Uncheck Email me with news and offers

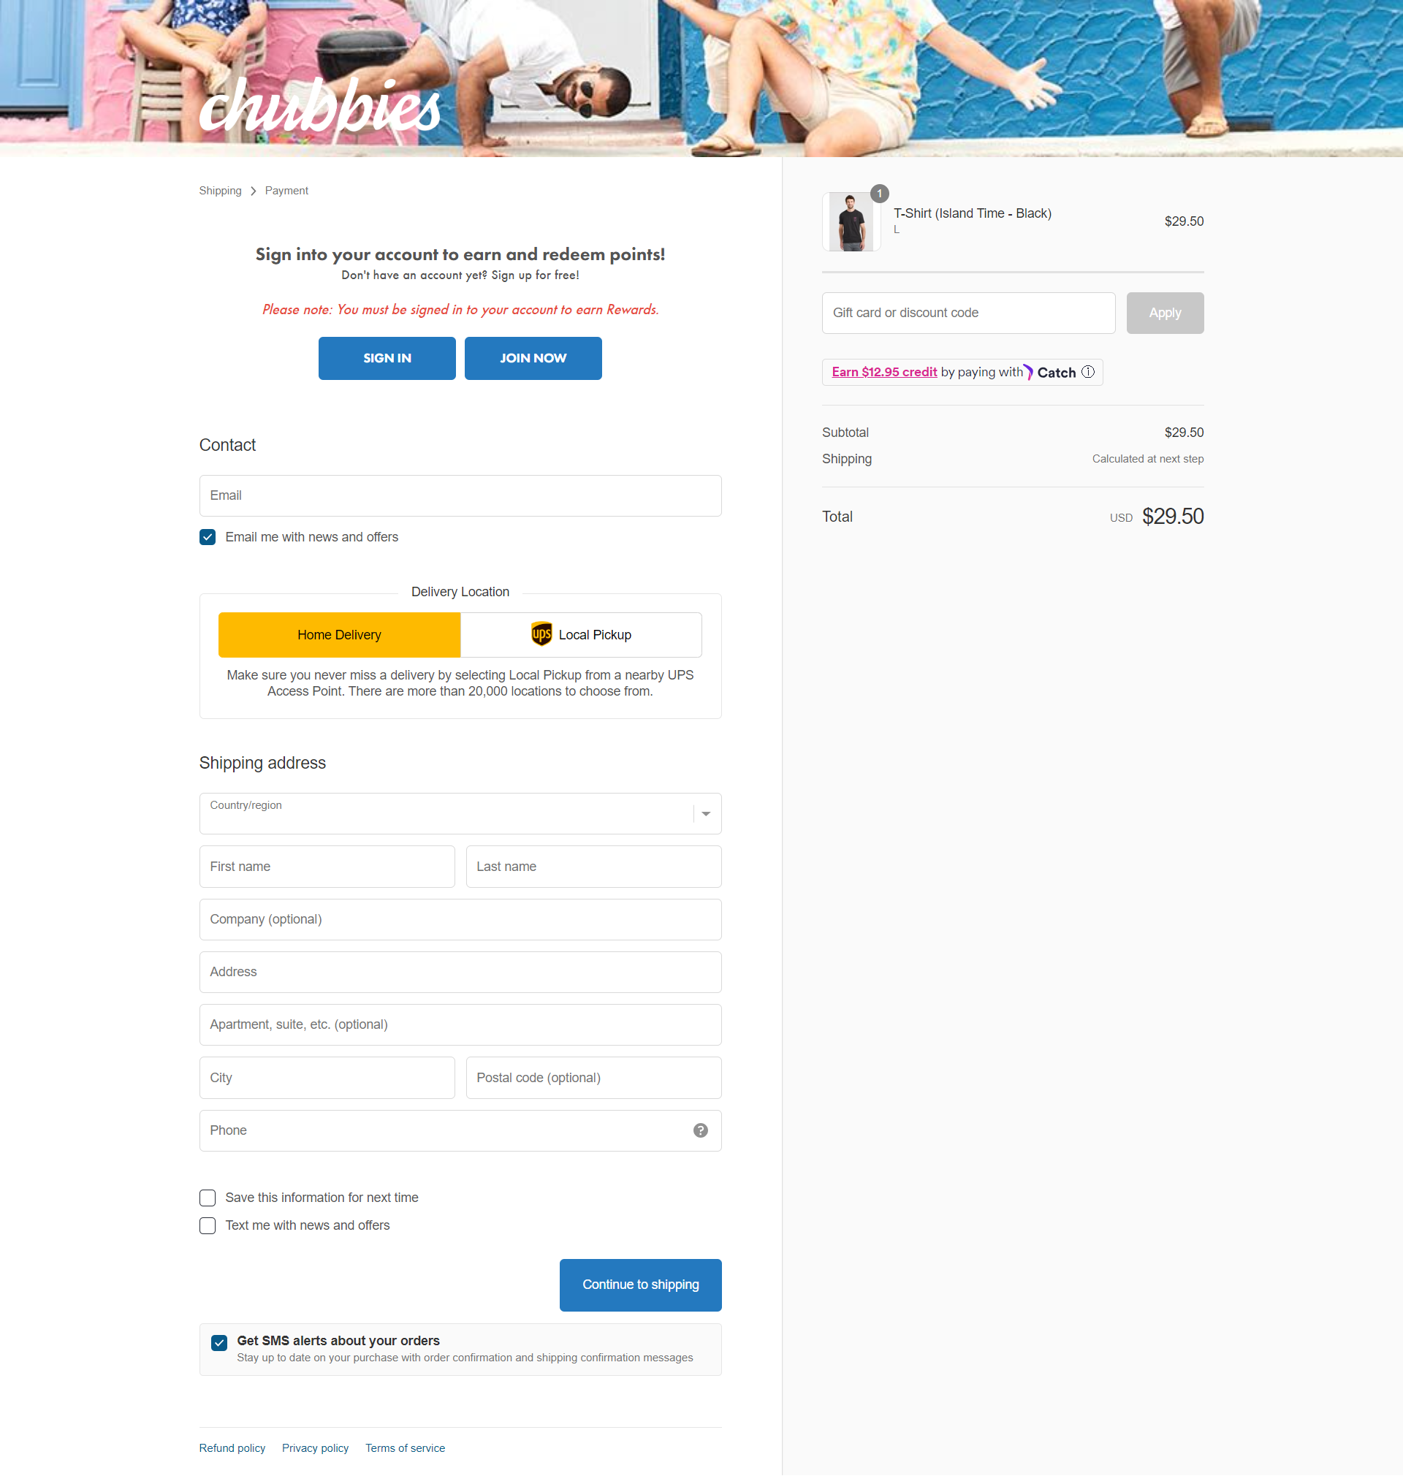(208, 537)
